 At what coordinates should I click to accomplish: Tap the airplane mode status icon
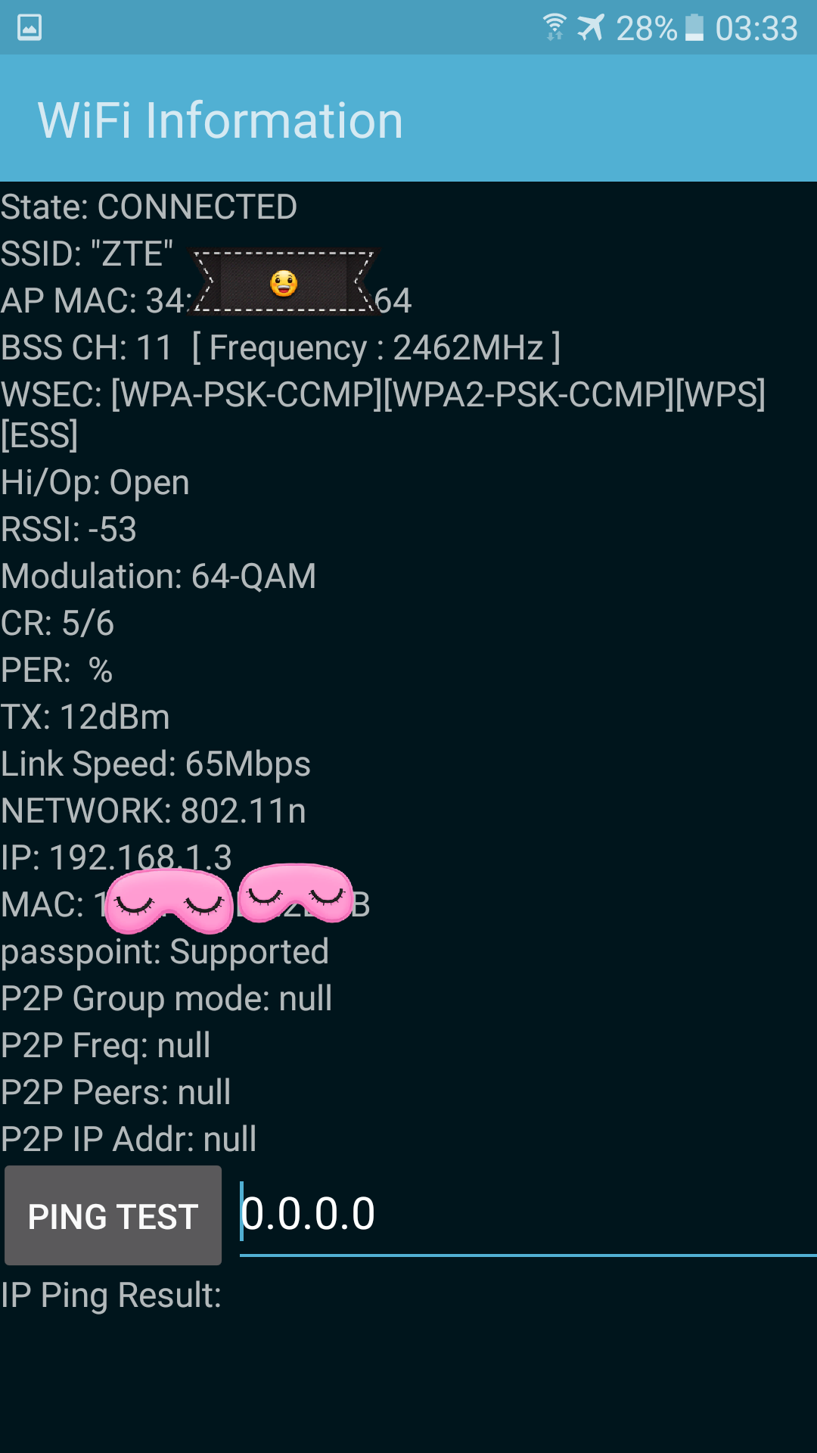coord(591,28)
